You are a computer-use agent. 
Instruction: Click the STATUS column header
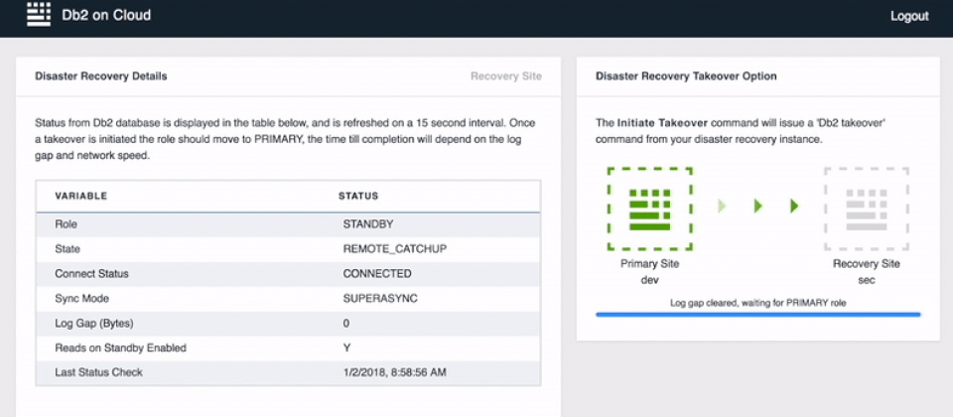[357, 197]
